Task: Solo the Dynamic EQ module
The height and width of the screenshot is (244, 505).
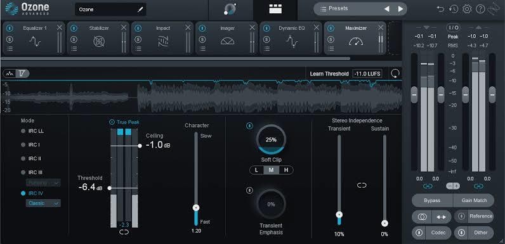Action: coord(266,39)
